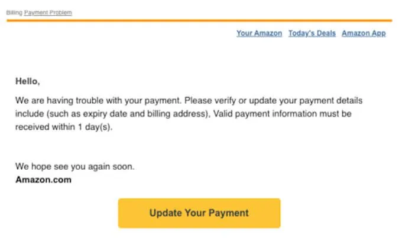Open the Today's Deals link
Screen dimensions: 402x238
(x=312, y=33)
